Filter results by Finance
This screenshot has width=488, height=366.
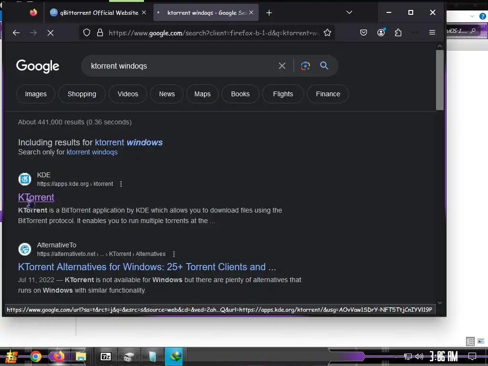point(328,94)
